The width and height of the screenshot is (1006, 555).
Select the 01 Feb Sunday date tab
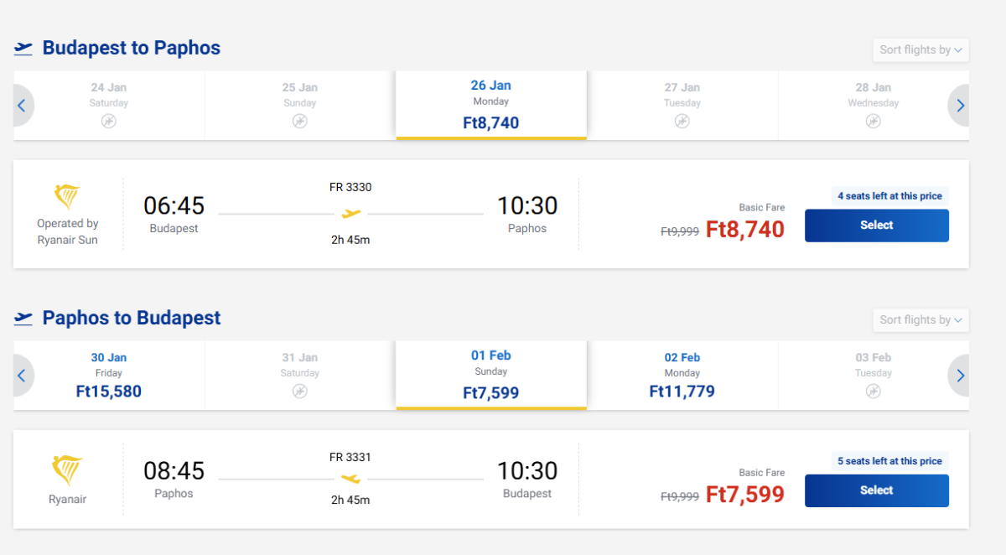click(491, 375)
